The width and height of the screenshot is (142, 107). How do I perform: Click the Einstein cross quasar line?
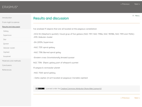pyautogui.click(x=54, y=58)
